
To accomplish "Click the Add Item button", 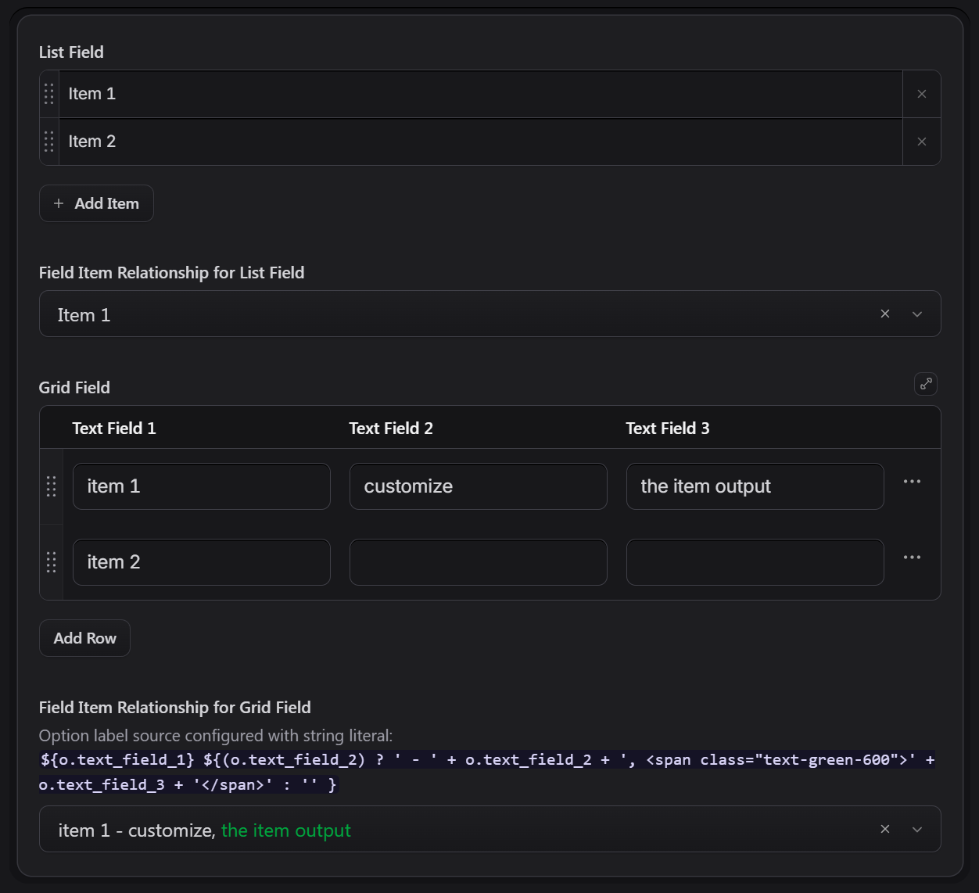I will [96, 203].
